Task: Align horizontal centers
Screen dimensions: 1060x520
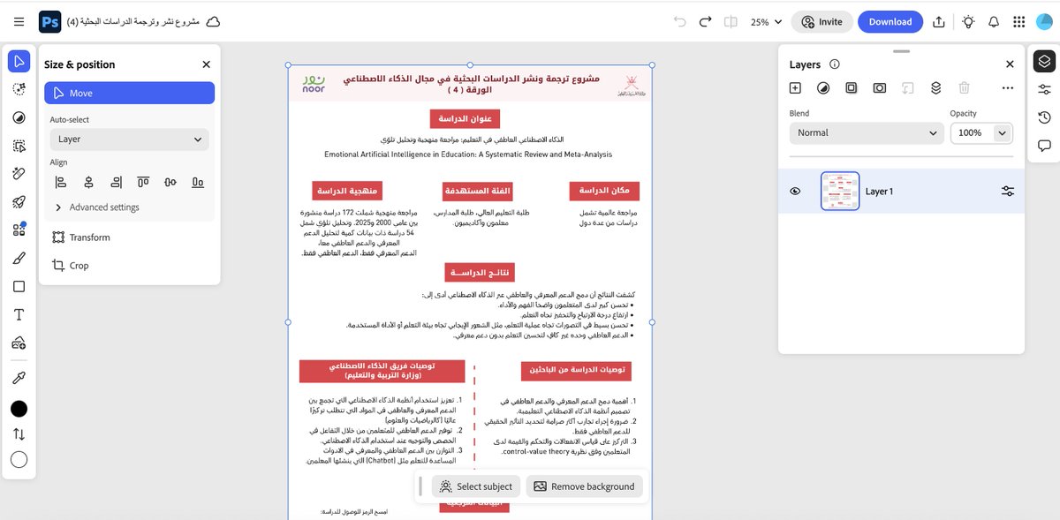Action: [88, 183]
